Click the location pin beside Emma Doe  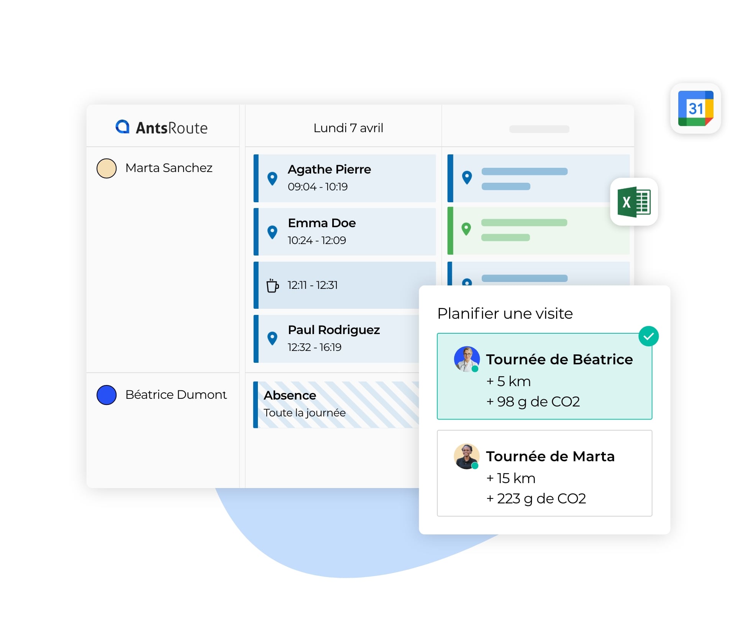click(x=272, y=232)
